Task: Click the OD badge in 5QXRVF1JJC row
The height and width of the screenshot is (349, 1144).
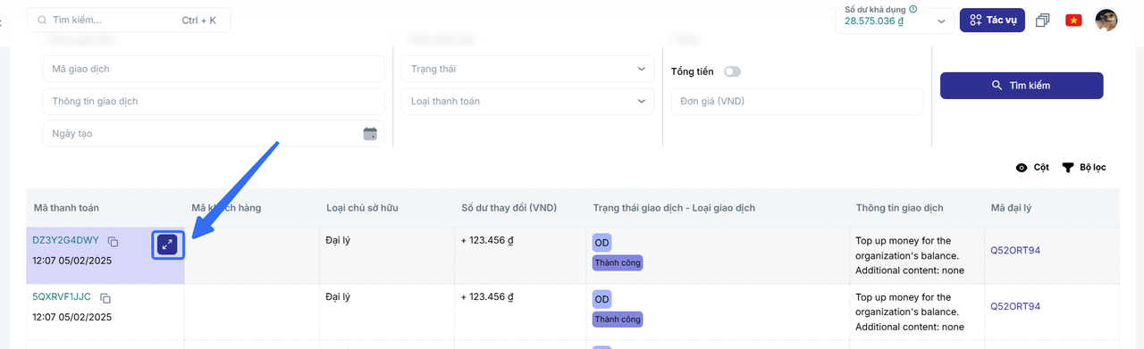Action: (x=601, y=299)
